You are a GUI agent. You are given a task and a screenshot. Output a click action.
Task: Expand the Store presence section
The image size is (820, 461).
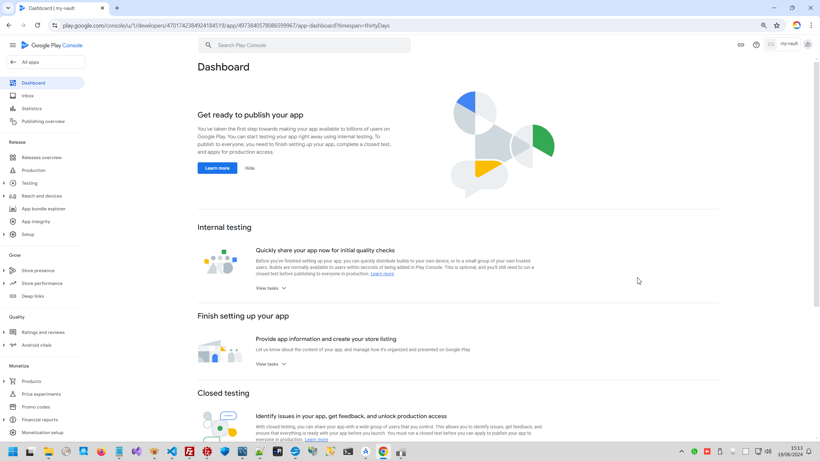pos(4,271)
